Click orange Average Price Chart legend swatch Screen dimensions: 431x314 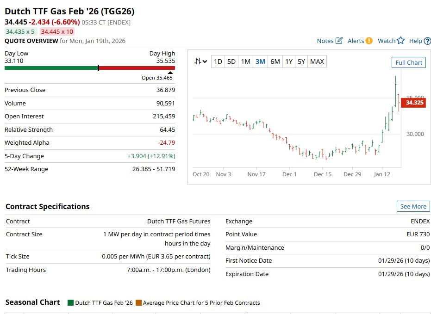click(x=138, y=303)
